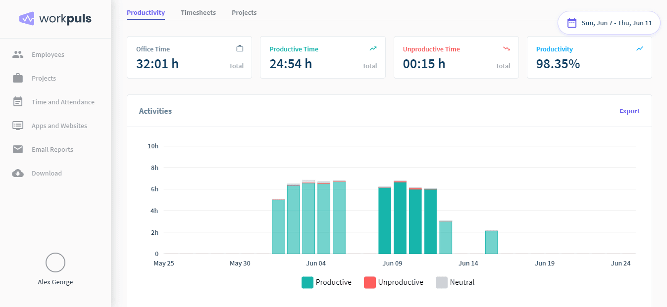The width and height of the screenshot is (667, 307).
Task: Click the workpuls logo
Action: [x=55, y=18]
